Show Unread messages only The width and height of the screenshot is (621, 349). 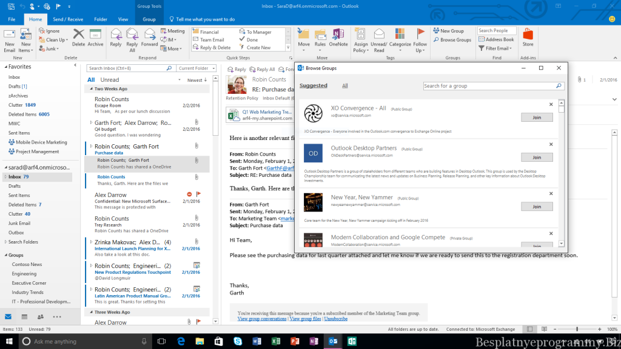tap(109, 80)
